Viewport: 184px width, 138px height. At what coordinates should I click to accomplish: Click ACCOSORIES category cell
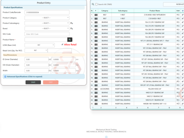105,89
